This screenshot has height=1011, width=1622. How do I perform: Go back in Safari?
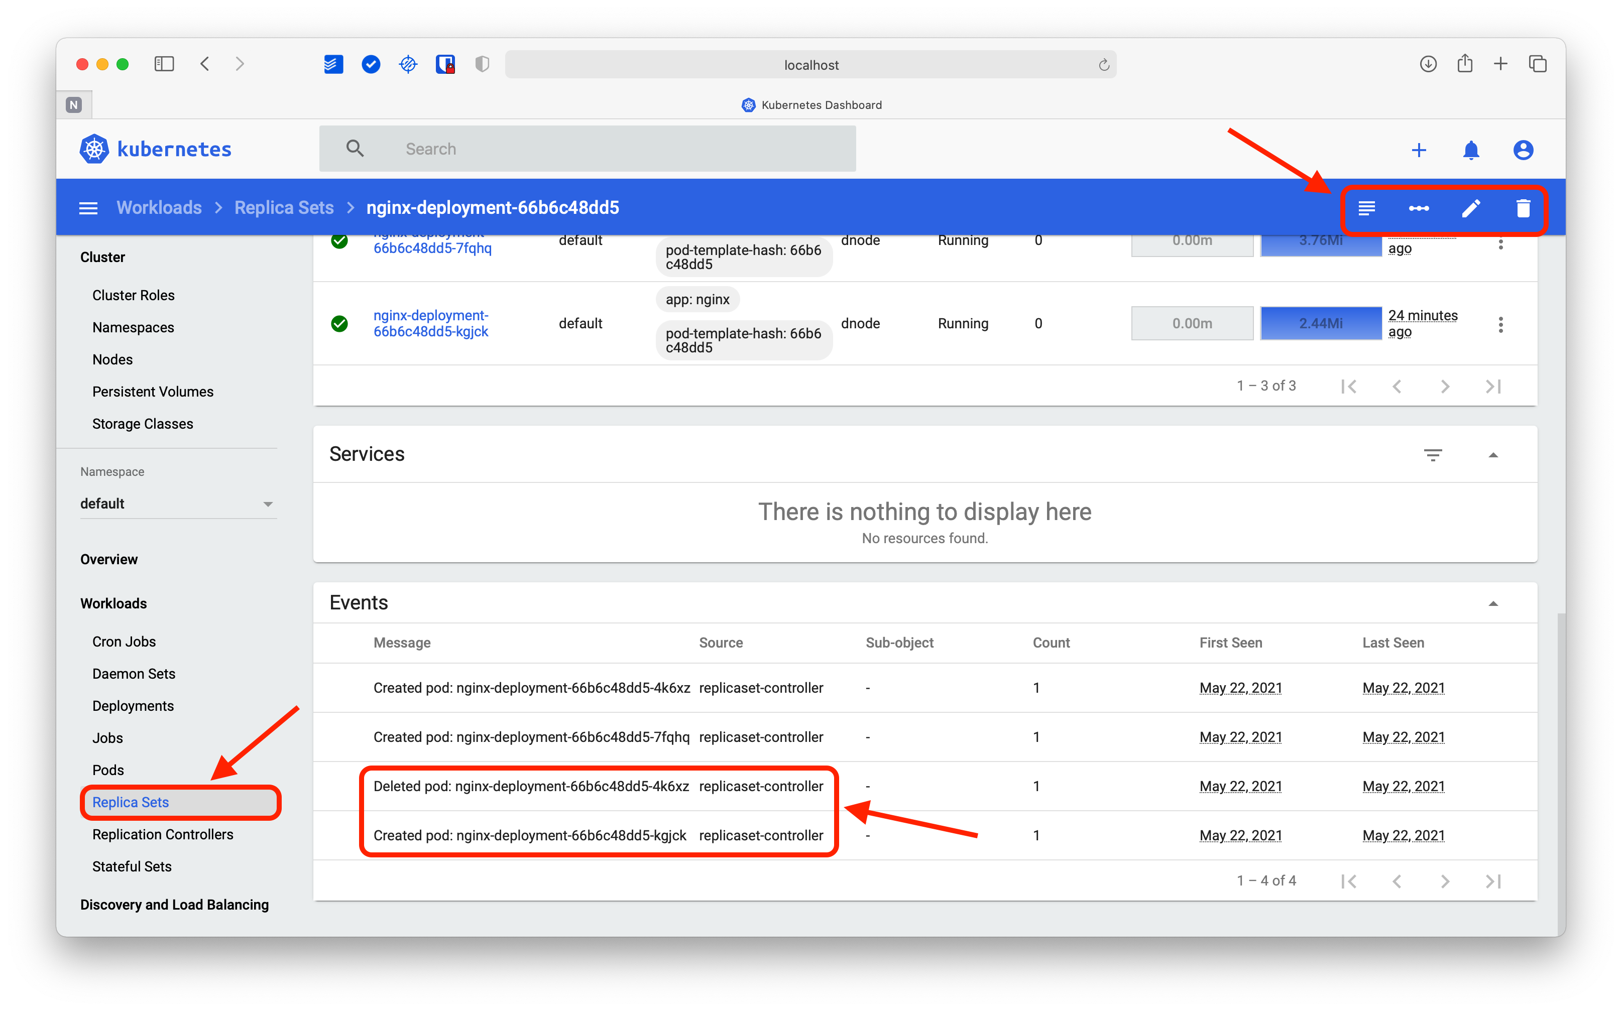coord(205,64)
